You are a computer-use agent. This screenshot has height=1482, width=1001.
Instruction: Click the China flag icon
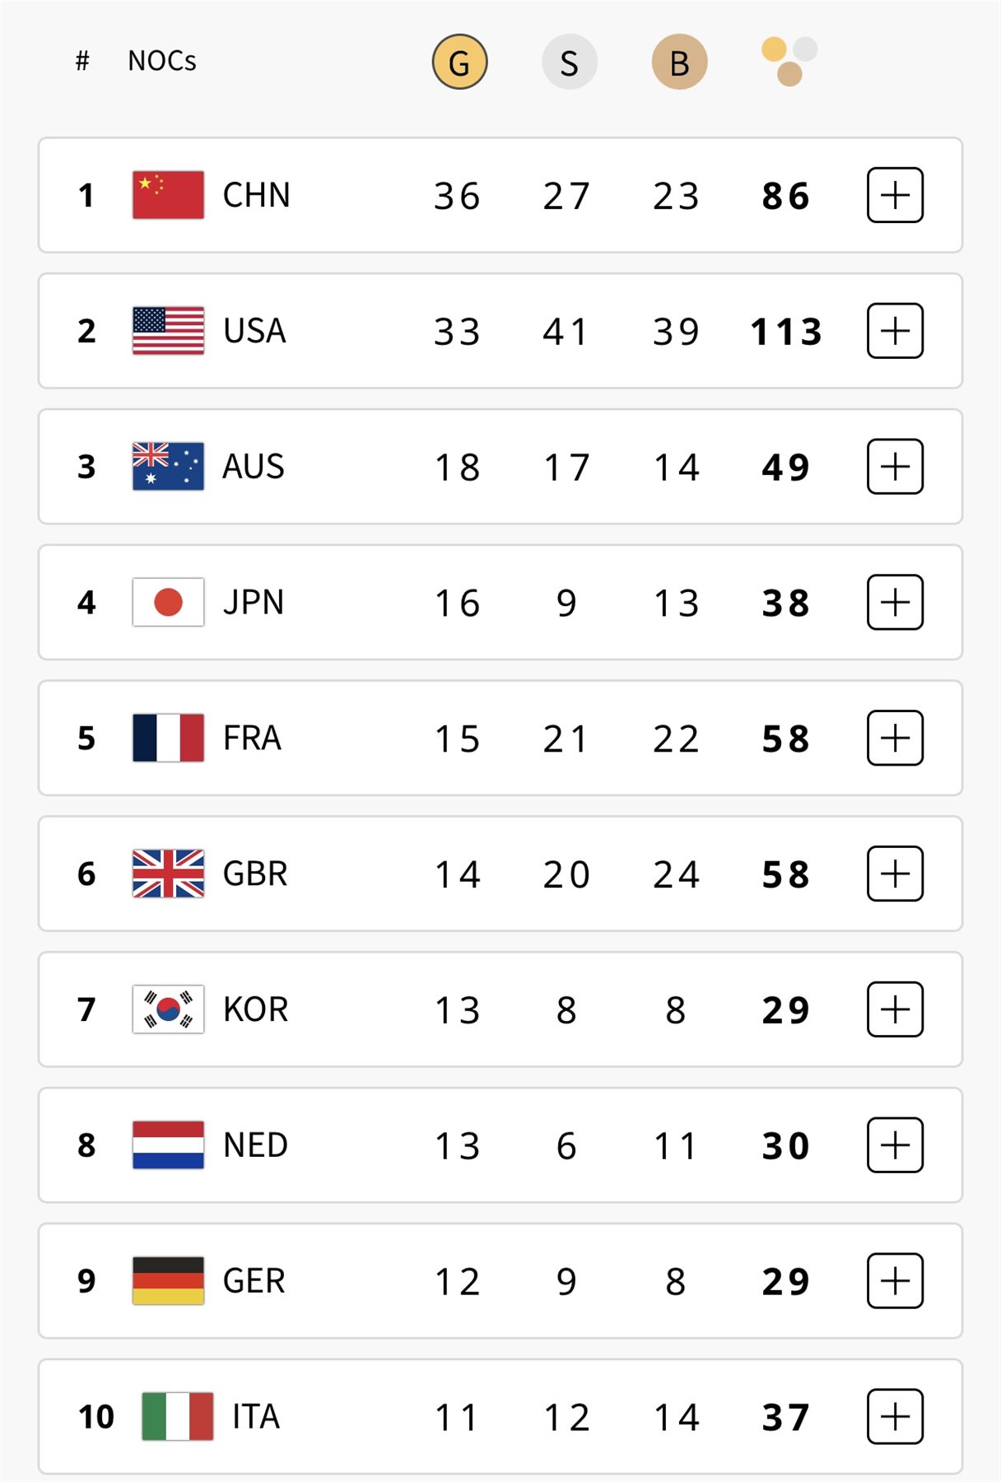click(168, 195)
